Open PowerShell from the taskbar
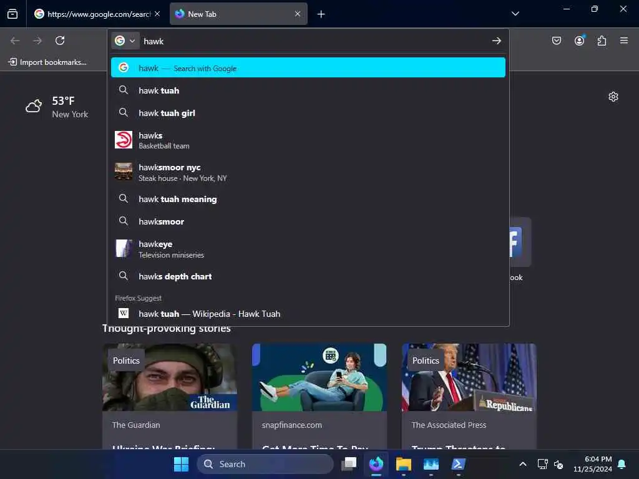Viewport: 639px width, 479px height. pyautogui.click(x=458, y=464)
